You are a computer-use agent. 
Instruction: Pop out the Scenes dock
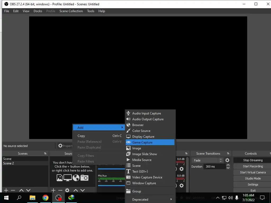[45, 154]
